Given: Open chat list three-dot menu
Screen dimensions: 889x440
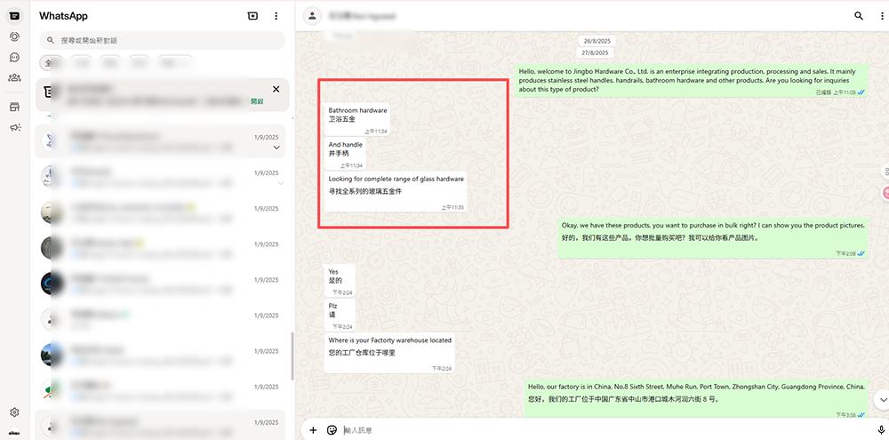Looking at the screenshot, I should [x=276, y=16].
